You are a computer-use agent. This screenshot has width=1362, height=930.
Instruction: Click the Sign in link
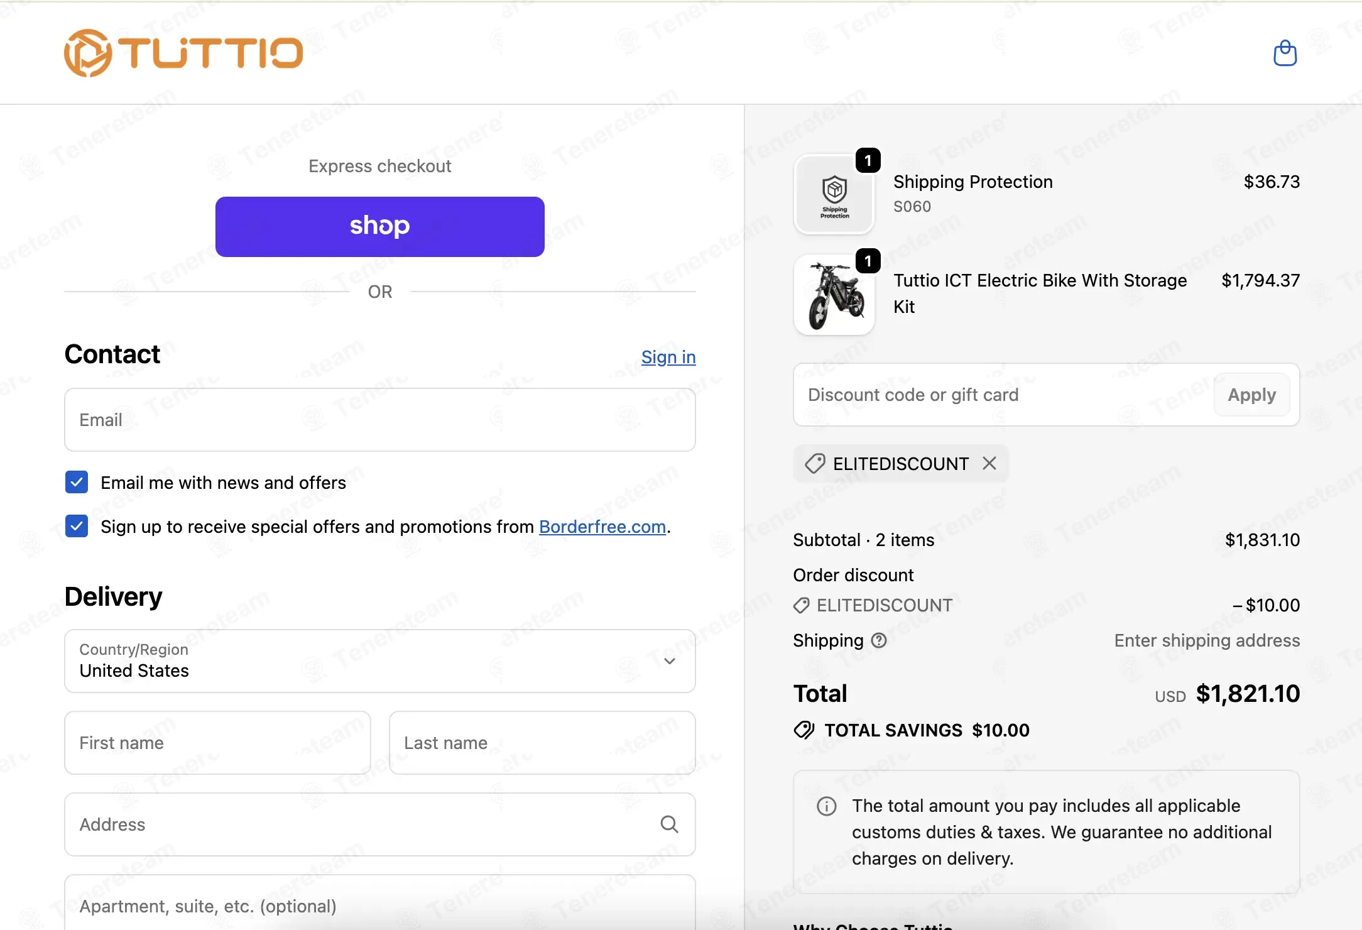coord(668,357)
